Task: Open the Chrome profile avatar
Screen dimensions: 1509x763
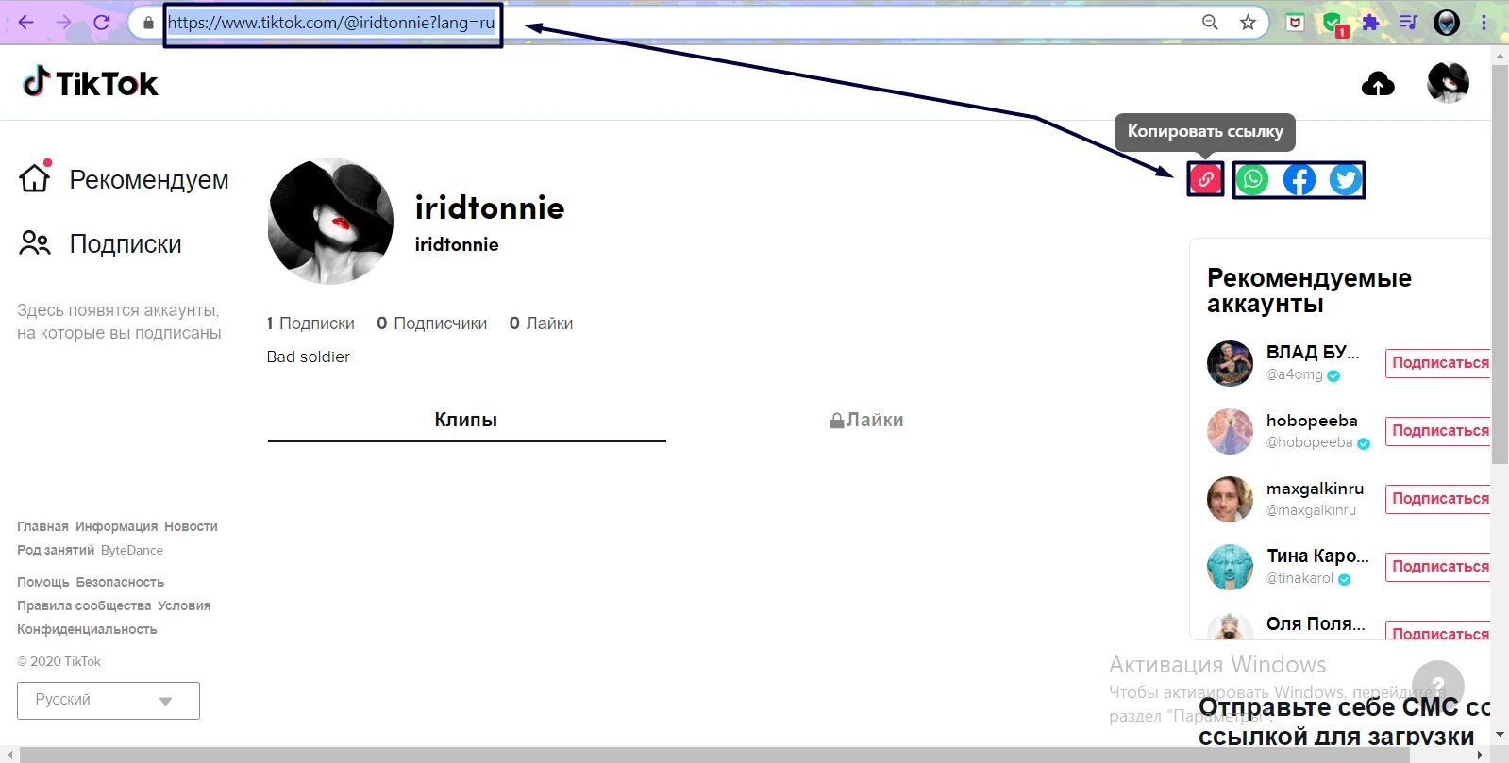Action: [1446, 23]
